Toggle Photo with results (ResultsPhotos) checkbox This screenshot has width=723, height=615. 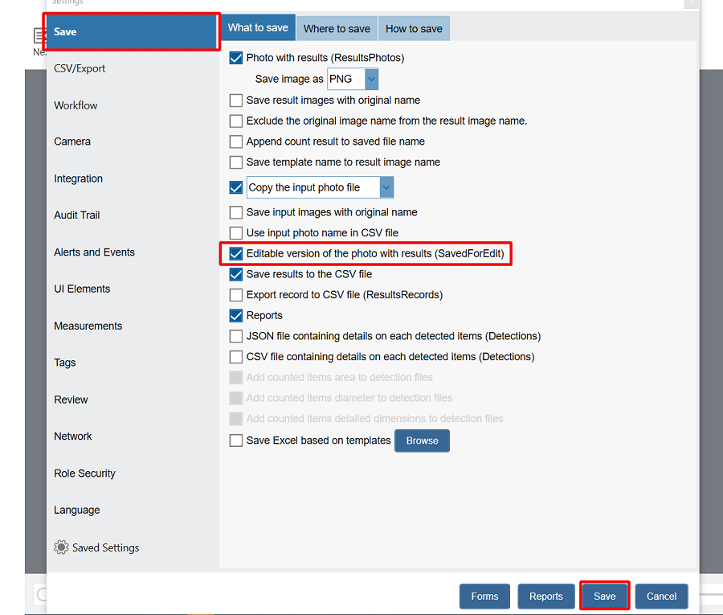[236, 58]
